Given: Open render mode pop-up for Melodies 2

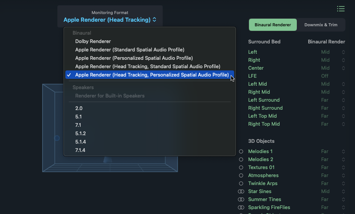Looking at the screenshot, I should tap(343, 160).
